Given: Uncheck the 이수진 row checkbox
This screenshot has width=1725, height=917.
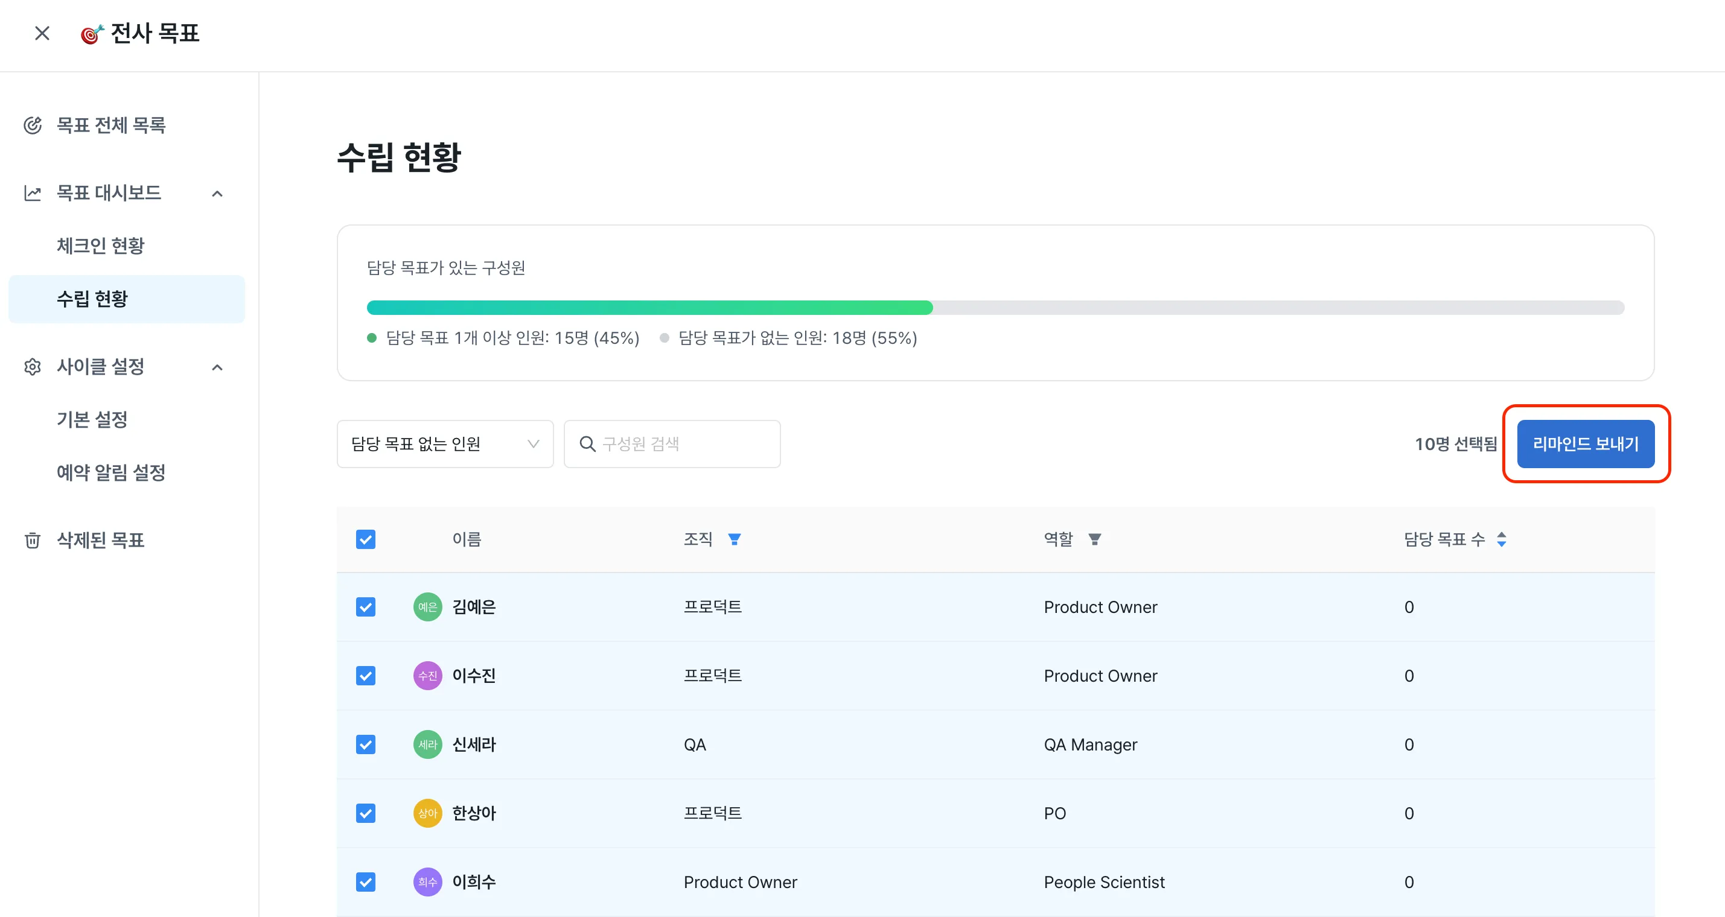Looking at the screenshot, I should (x=366, y=676).
